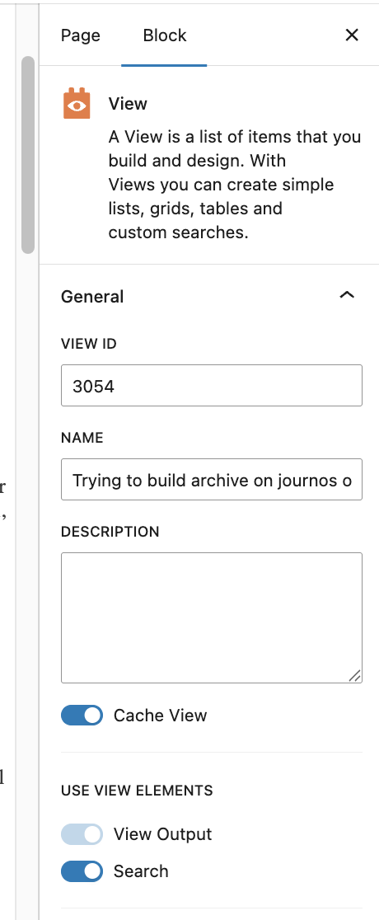Collapse the General section chevron
379x920 pixels.
(x=347, y=295)
